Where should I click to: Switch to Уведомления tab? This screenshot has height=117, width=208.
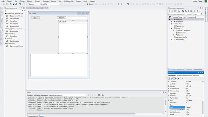click(197, 69)
